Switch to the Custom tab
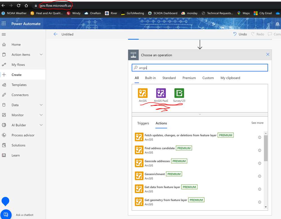Image resolution: width=281 pixels, height=219 pixels. 208,78
